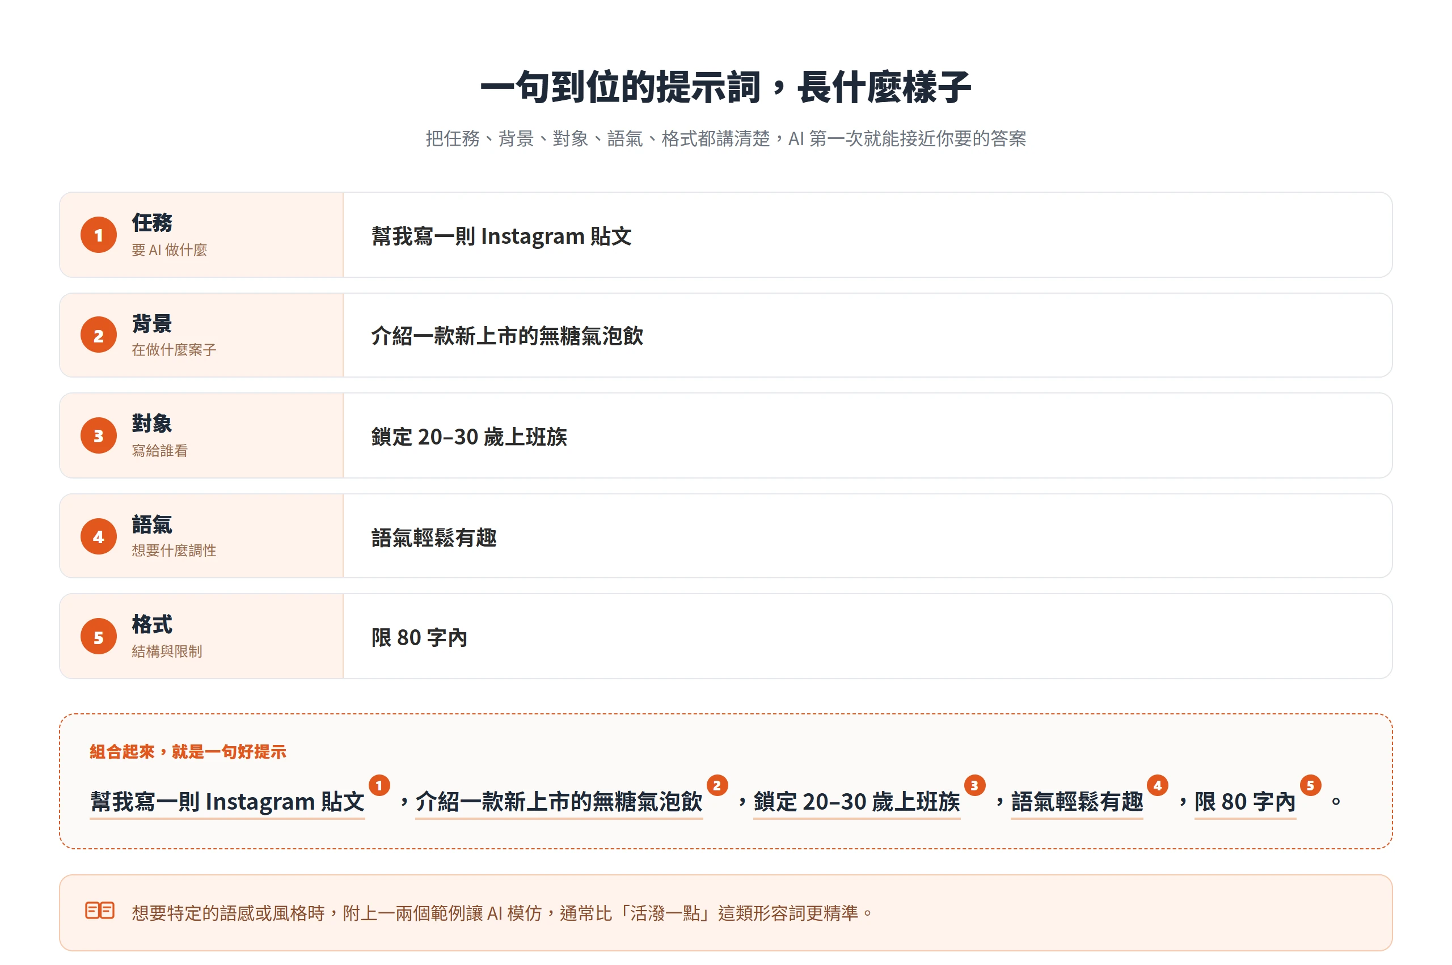Click underlined 鎖定 20–30 歲上班族 in the combined prompt

pos(857,802)
